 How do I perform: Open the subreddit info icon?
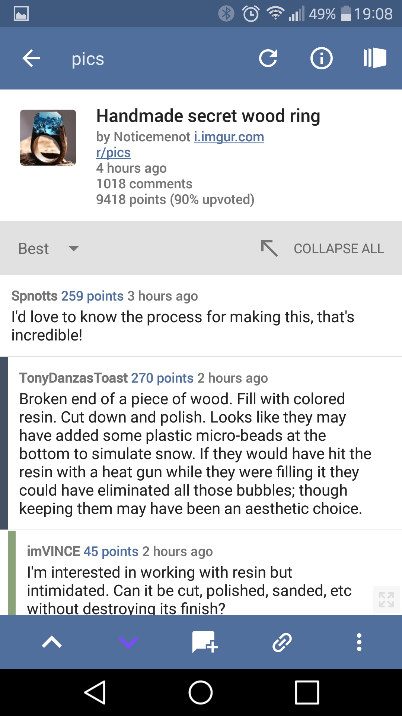[x=321, y=58]
